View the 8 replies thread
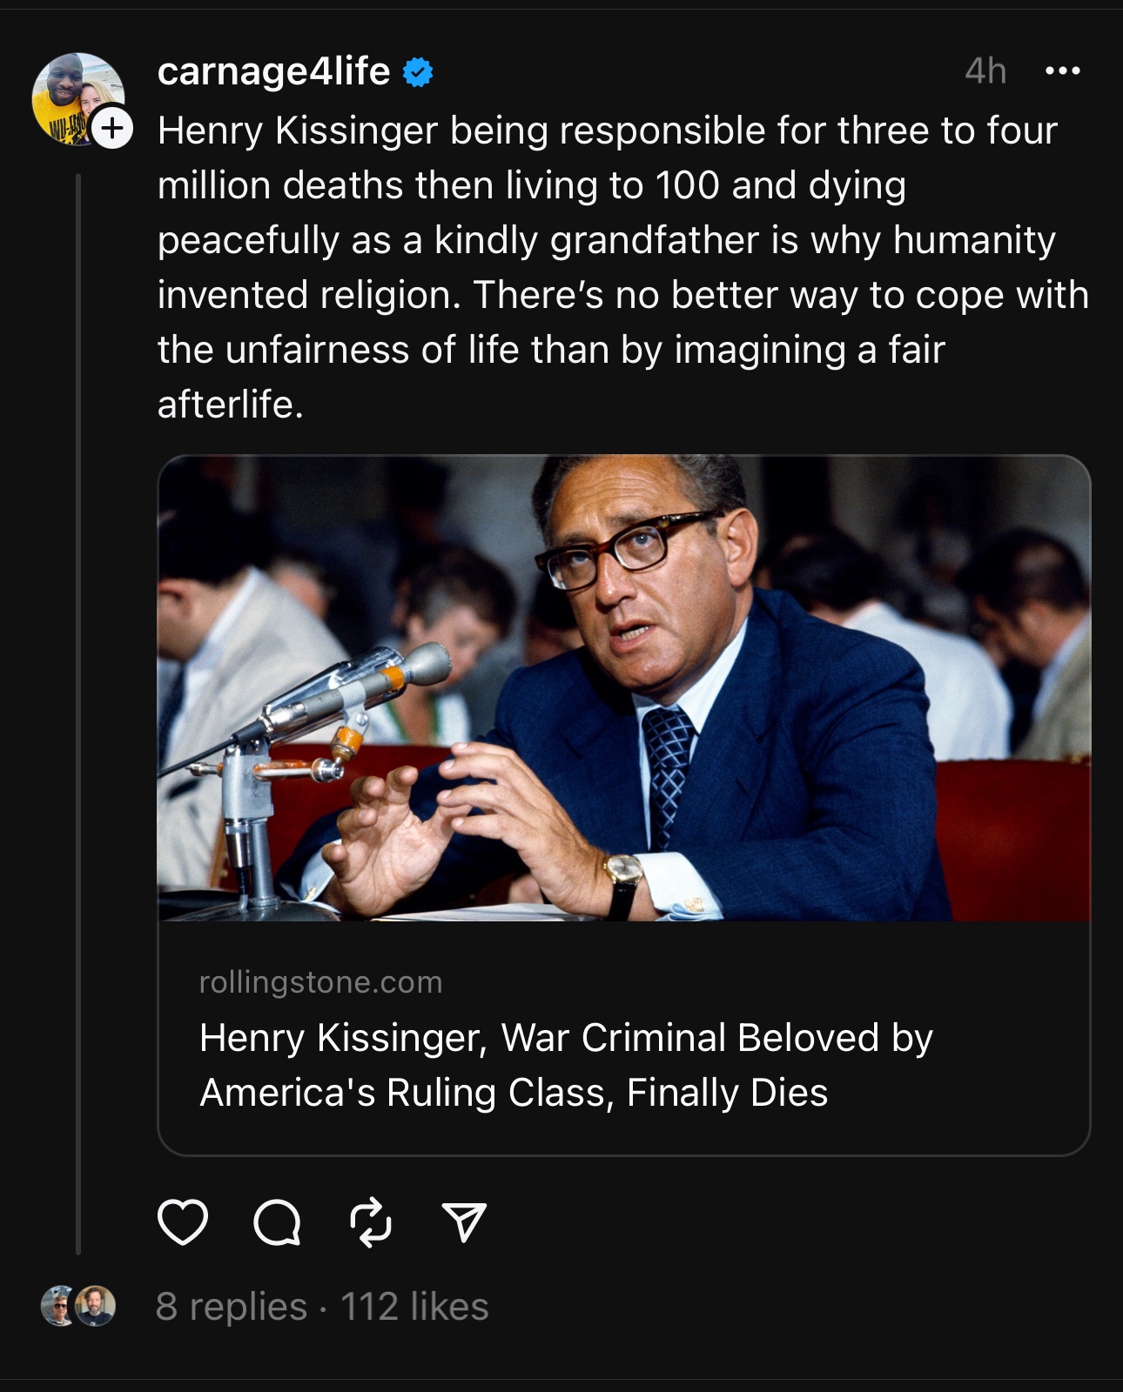Image resolution: width=1123 pixels, height=1392 pixels. coord(231,1307)
